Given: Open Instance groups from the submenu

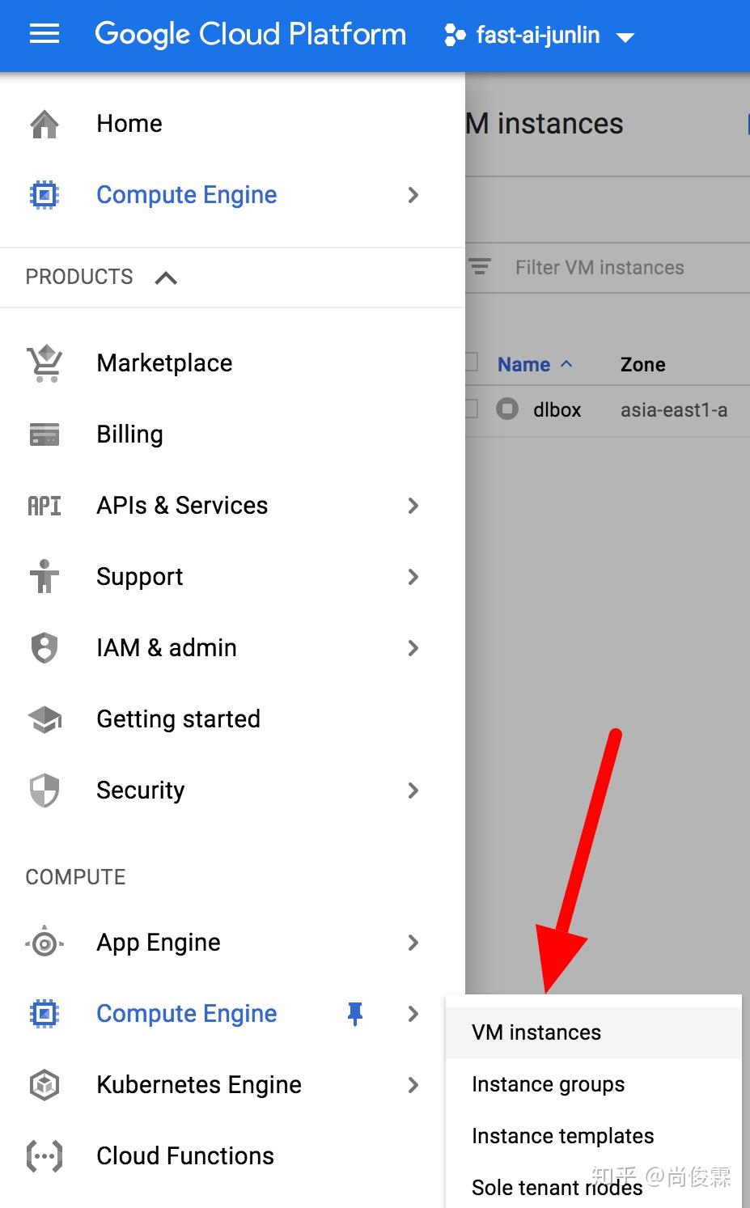Looking at the screenshot, I should point(548,1084).
